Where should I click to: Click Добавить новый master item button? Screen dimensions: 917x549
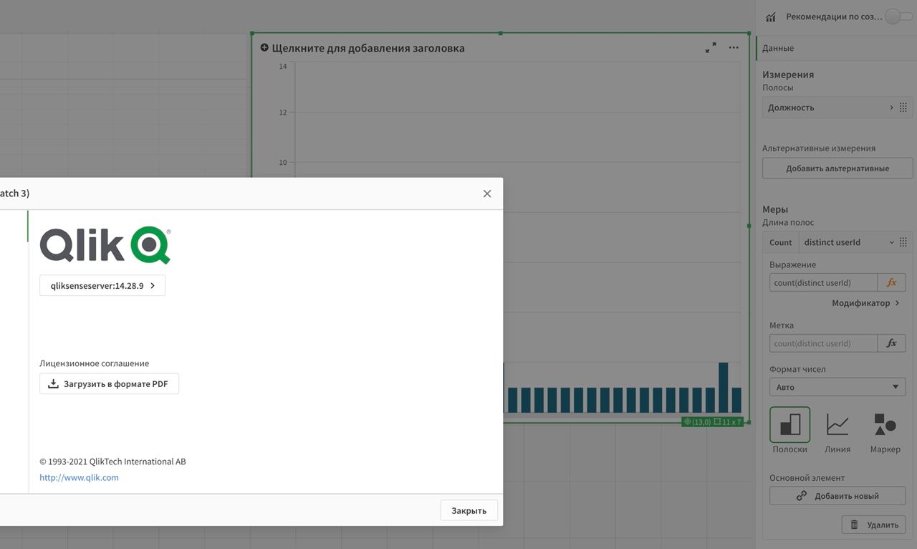pyautogui.click(x=837, y=495)
